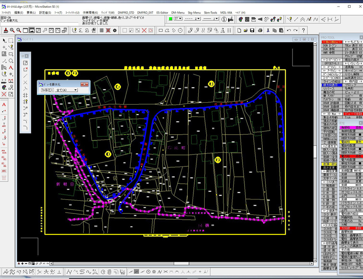Click the Print icon in toolbar

pos(260,30)
